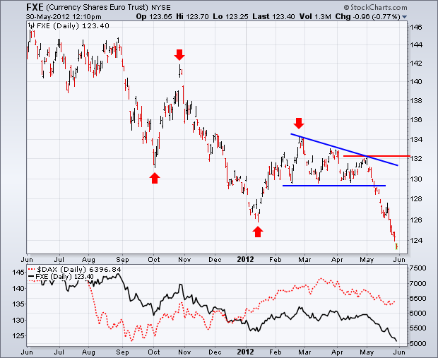Click the 146 price axis label
The height and width of the screenshot is (358, 438).
tap(416, 28)
